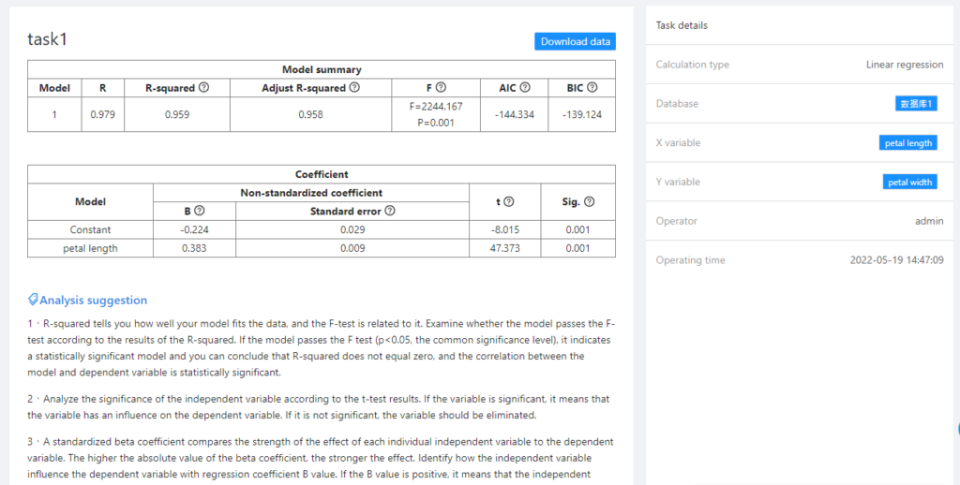The height and width of the screenshot is (485, 960).
Task: Click the task1 page title
Action: pyautogui.click(x=48, y=40)
